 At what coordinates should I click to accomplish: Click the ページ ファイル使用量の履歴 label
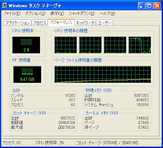pyautogui.click(x=78, y=60)
